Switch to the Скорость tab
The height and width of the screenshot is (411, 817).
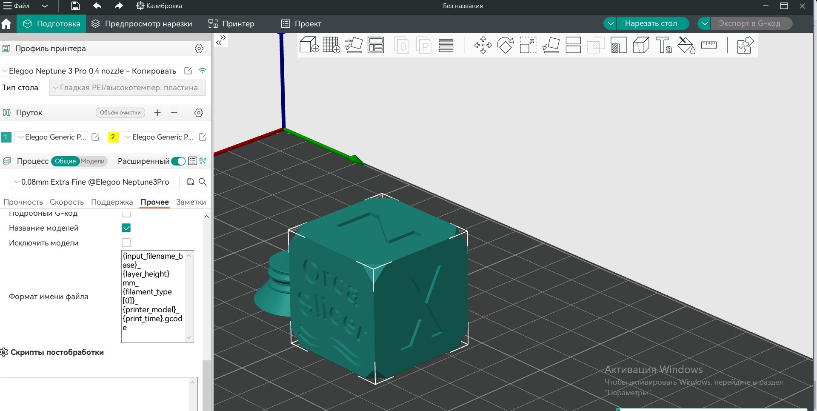pos(67,202)
